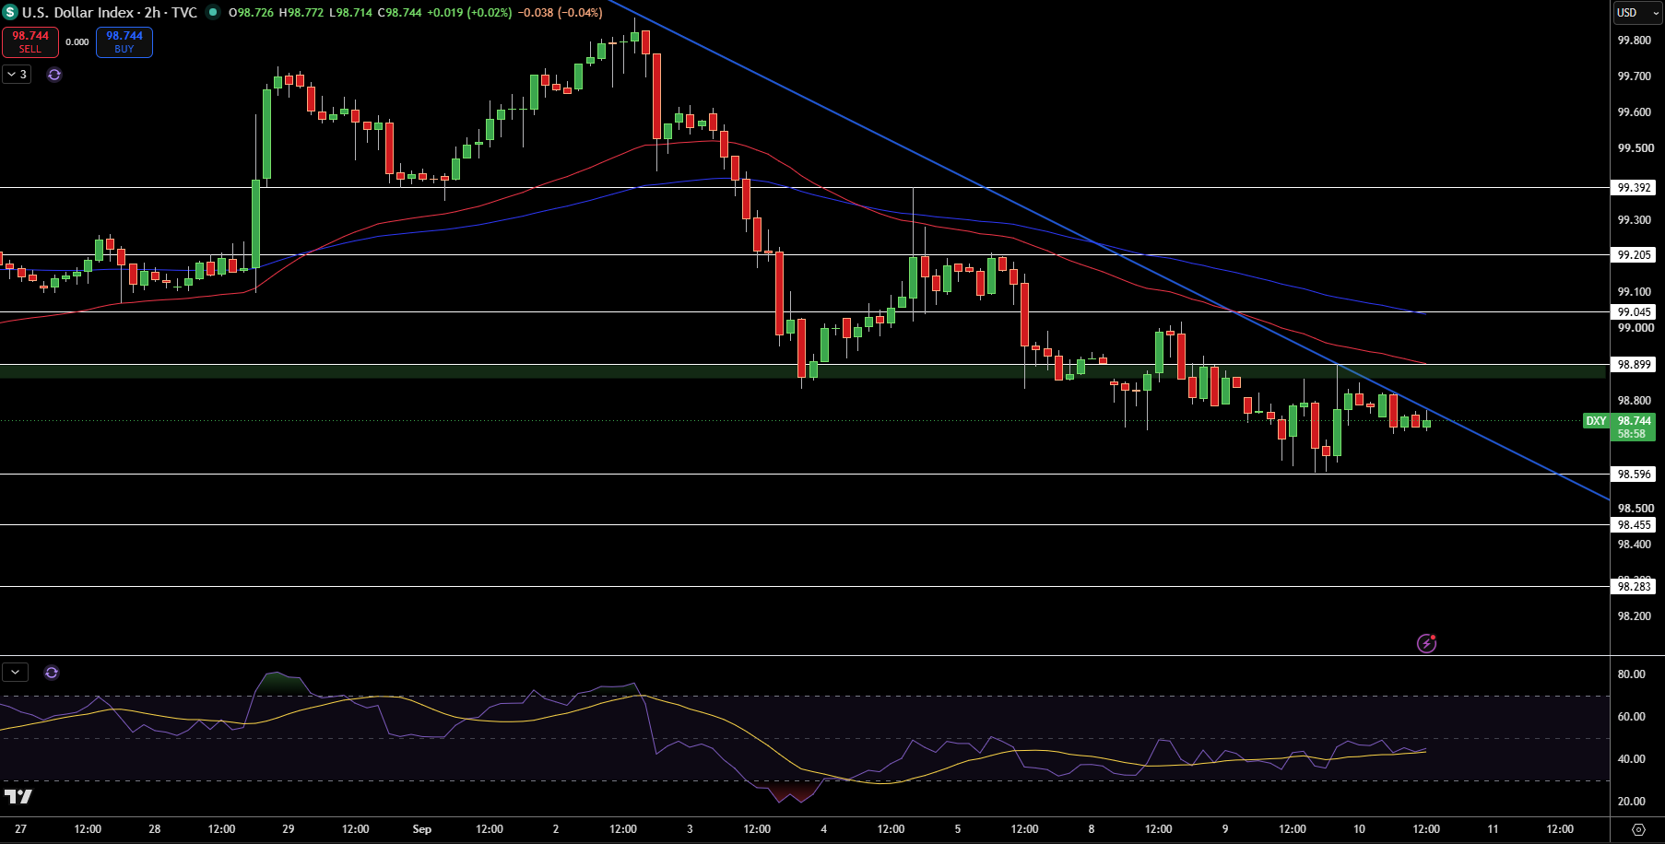Click the high value H98.772 in legend
1665x844 pixels.
(x=301, y=13)
